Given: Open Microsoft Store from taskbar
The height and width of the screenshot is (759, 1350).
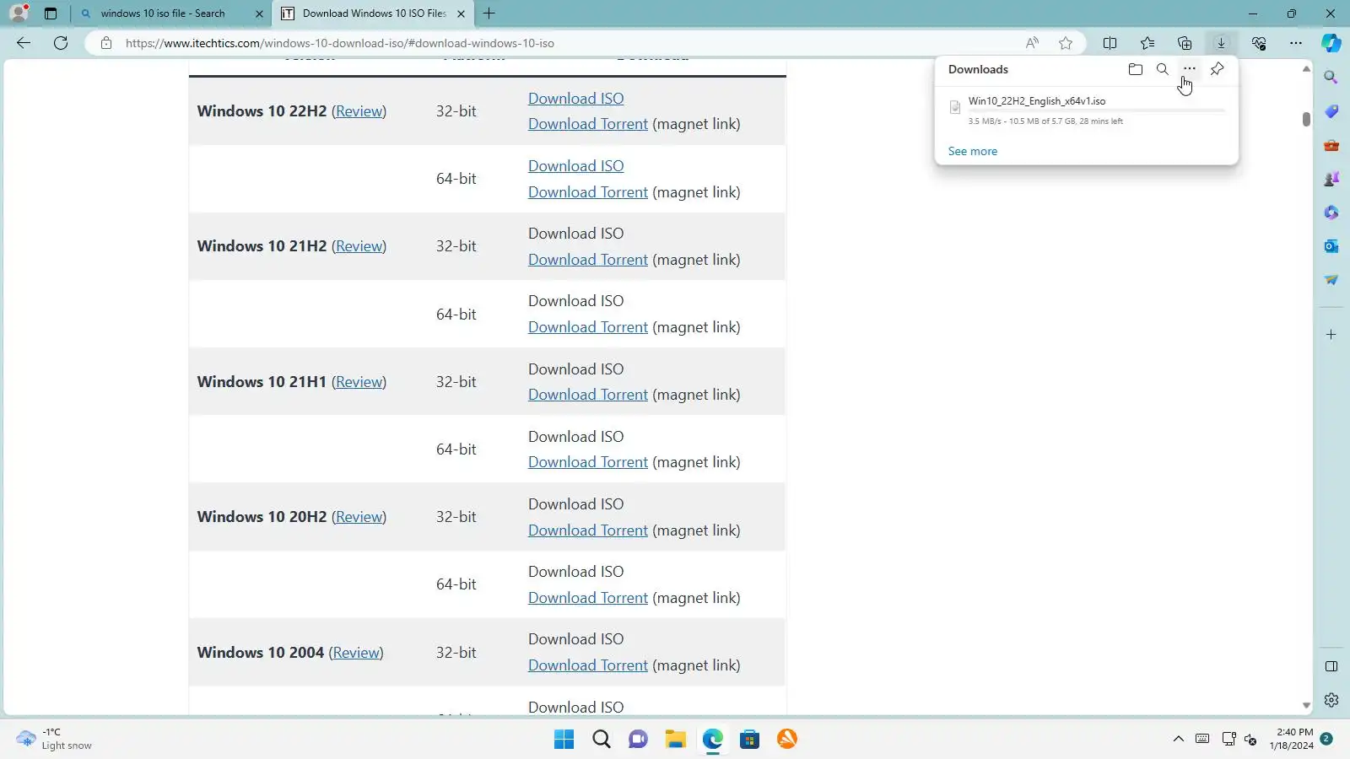Looking at the screenshot, I should pyautogui.click(x=750, y=740).
